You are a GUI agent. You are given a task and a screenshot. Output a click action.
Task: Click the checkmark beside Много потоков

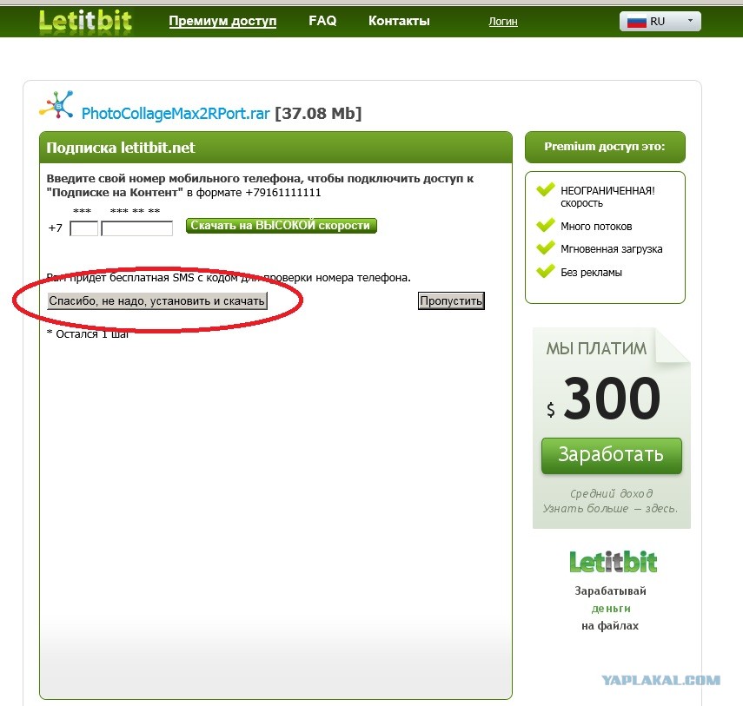[546, 225]
